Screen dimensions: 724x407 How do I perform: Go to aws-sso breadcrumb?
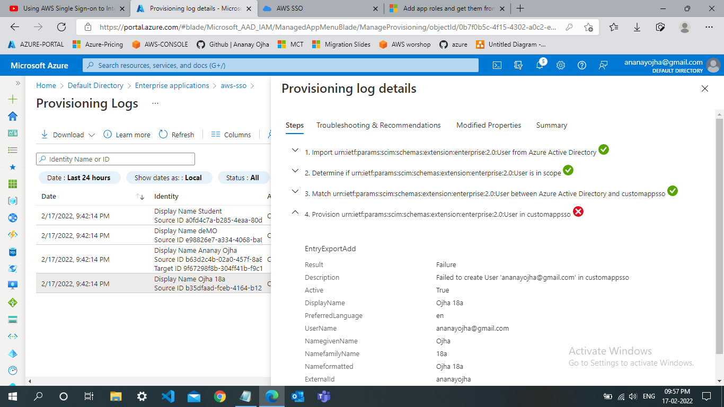234,85
